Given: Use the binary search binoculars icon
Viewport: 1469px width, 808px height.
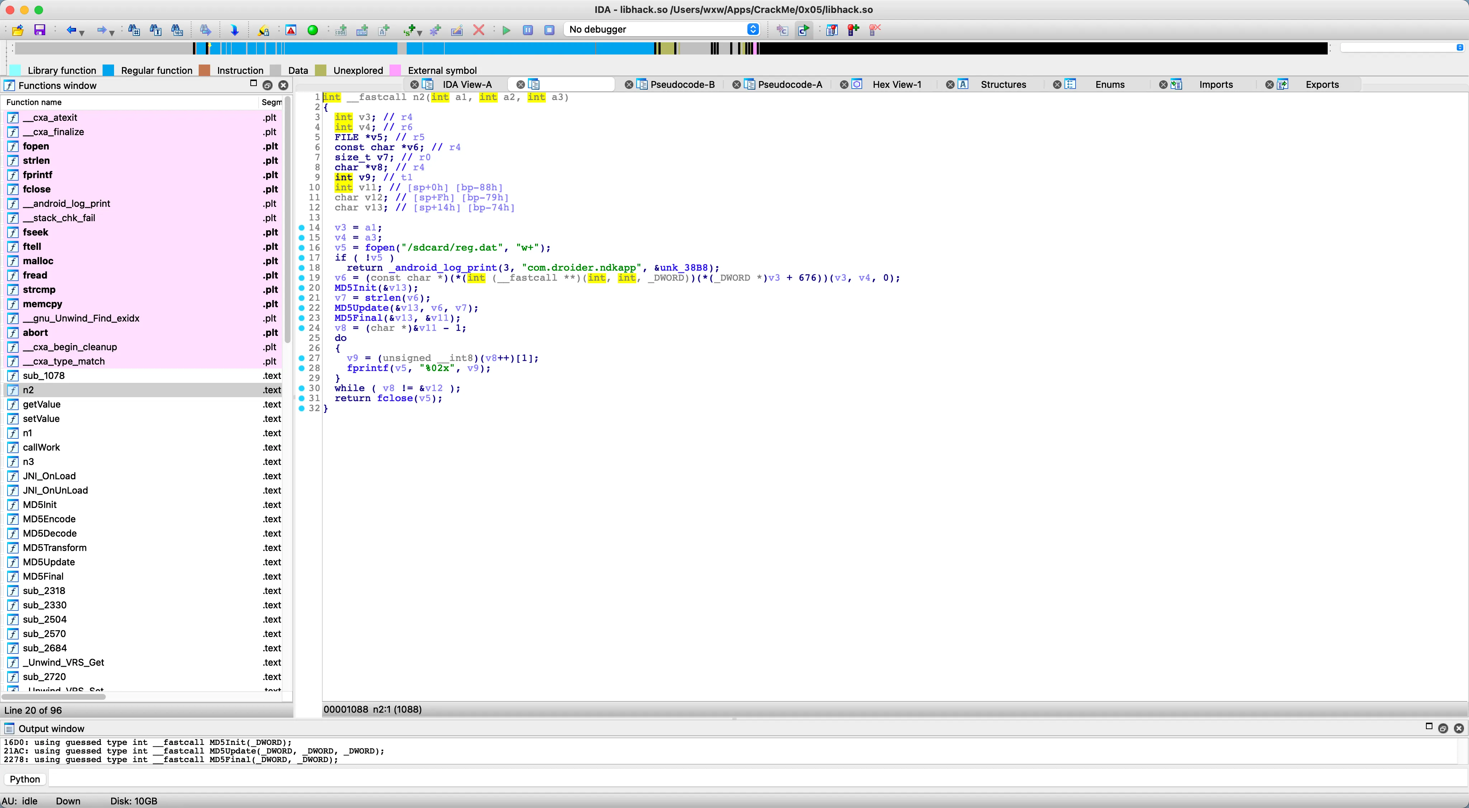Looking at the screenshot, I should [x=178, y=30].
